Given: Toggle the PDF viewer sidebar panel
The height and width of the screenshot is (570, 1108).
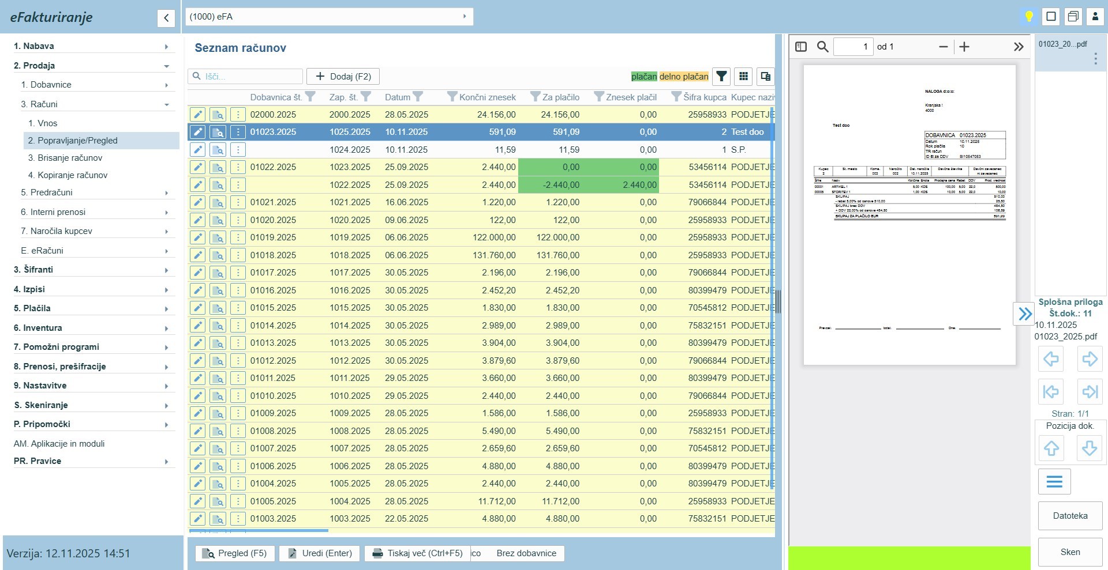Looking at the screenshot, I should [801, 47].
